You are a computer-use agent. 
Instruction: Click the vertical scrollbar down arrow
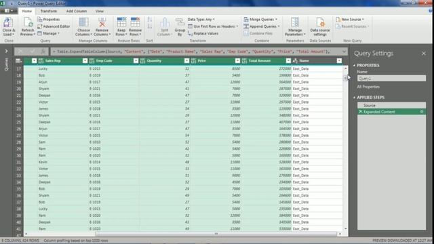click(x=345, y=229)
